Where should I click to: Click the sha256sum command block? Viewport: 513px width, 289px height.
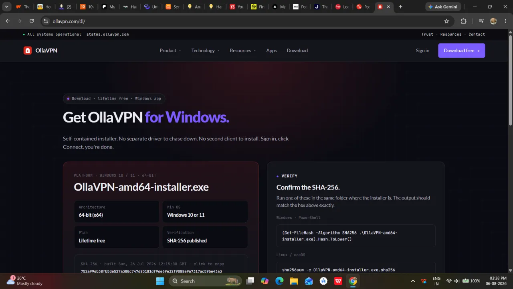tap(356, 268)
